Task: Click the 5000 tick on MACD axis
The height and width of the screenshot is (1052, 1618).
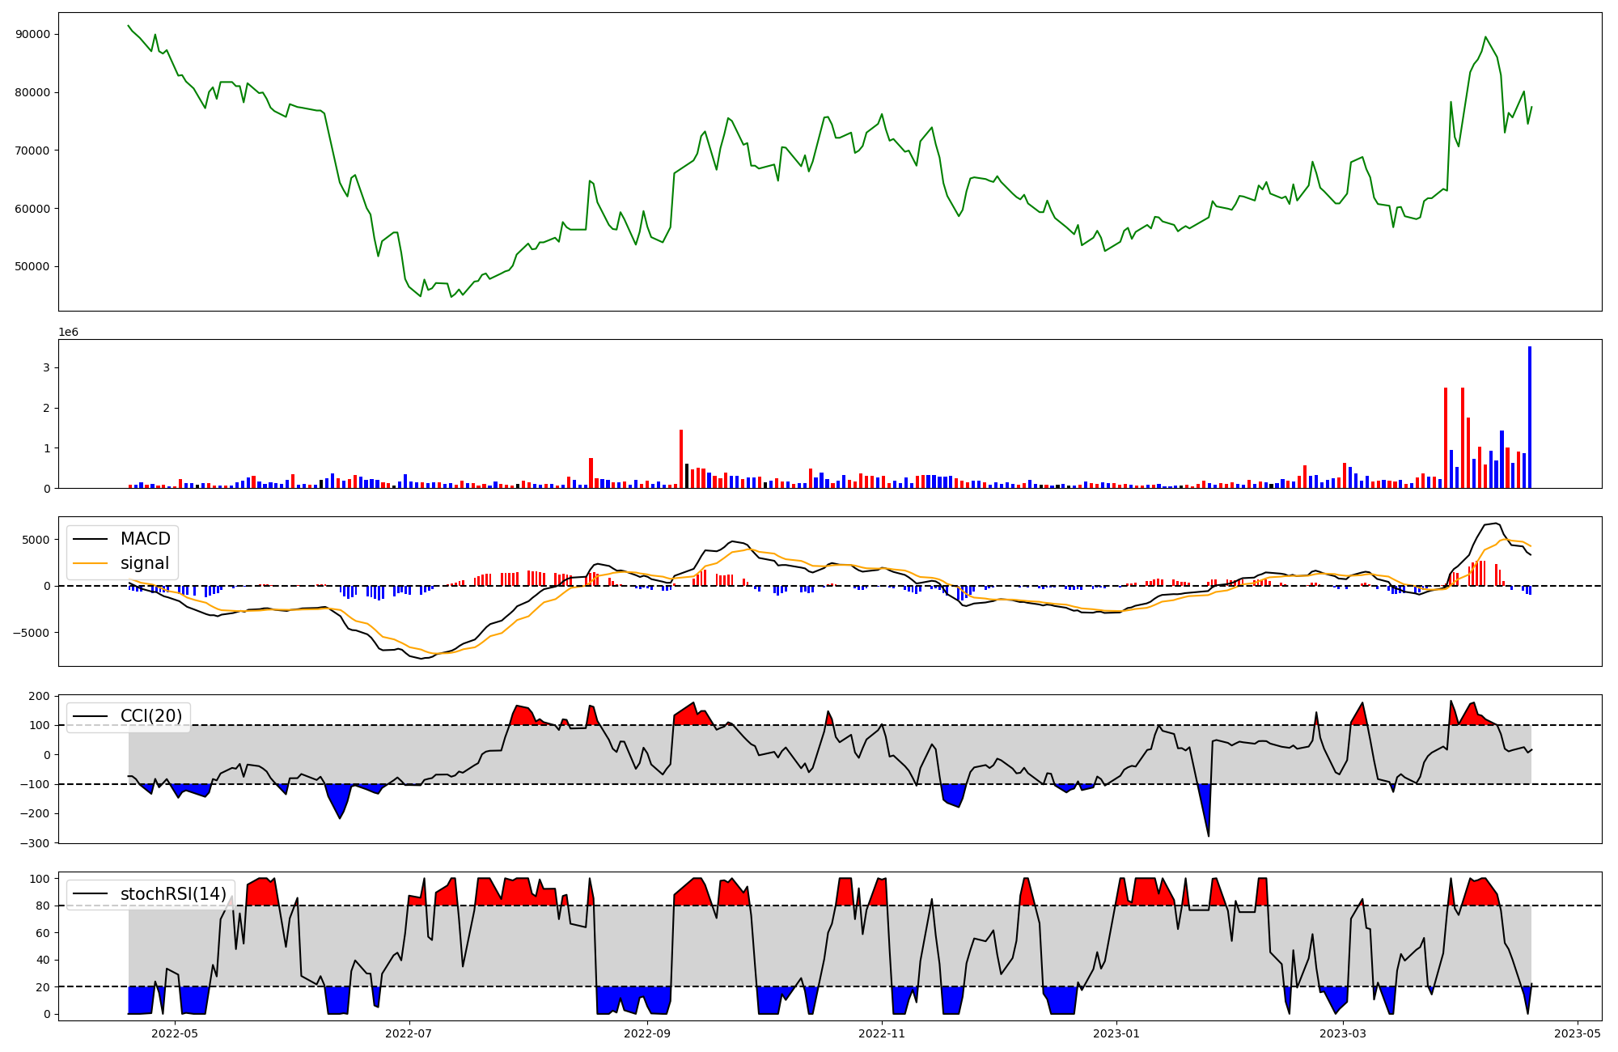Action: pyautogui.click(x=36, y=540)
